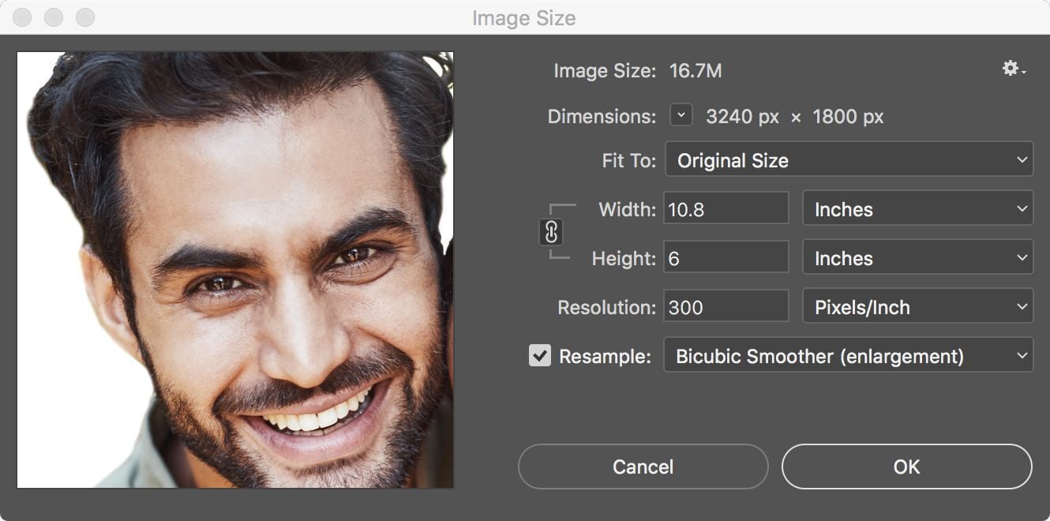The width and height of the screenshot is (1050, 521).
Task: Open the Pixels/Inch resolution units dropdown
Action: (x=918, y=307)
